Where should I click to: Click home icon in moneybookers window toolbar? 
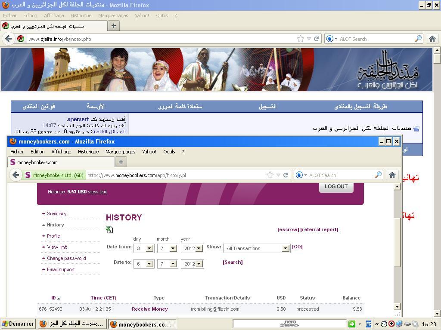392,175
